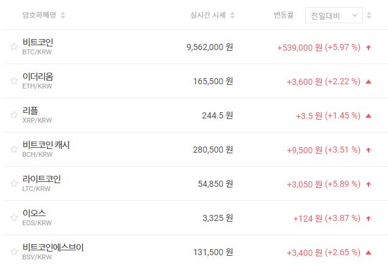
Task: Sort by 암호화폐명 column arrows
Action: 63,15
